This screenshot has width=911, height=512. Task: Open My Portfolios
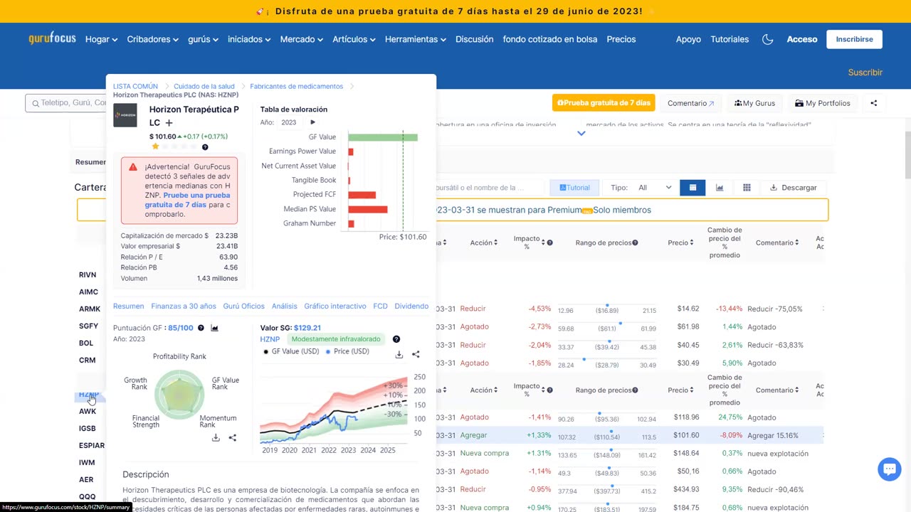822,103
